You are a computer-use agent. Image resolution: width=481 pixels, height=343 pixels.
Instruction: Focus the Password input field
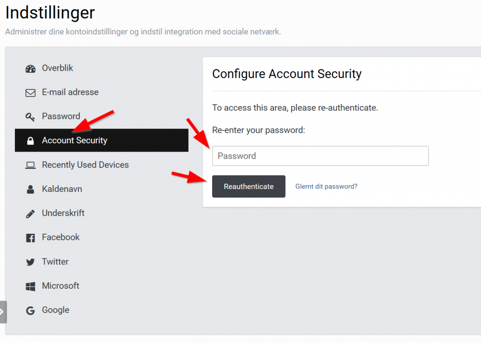click(x=320, y=156)
